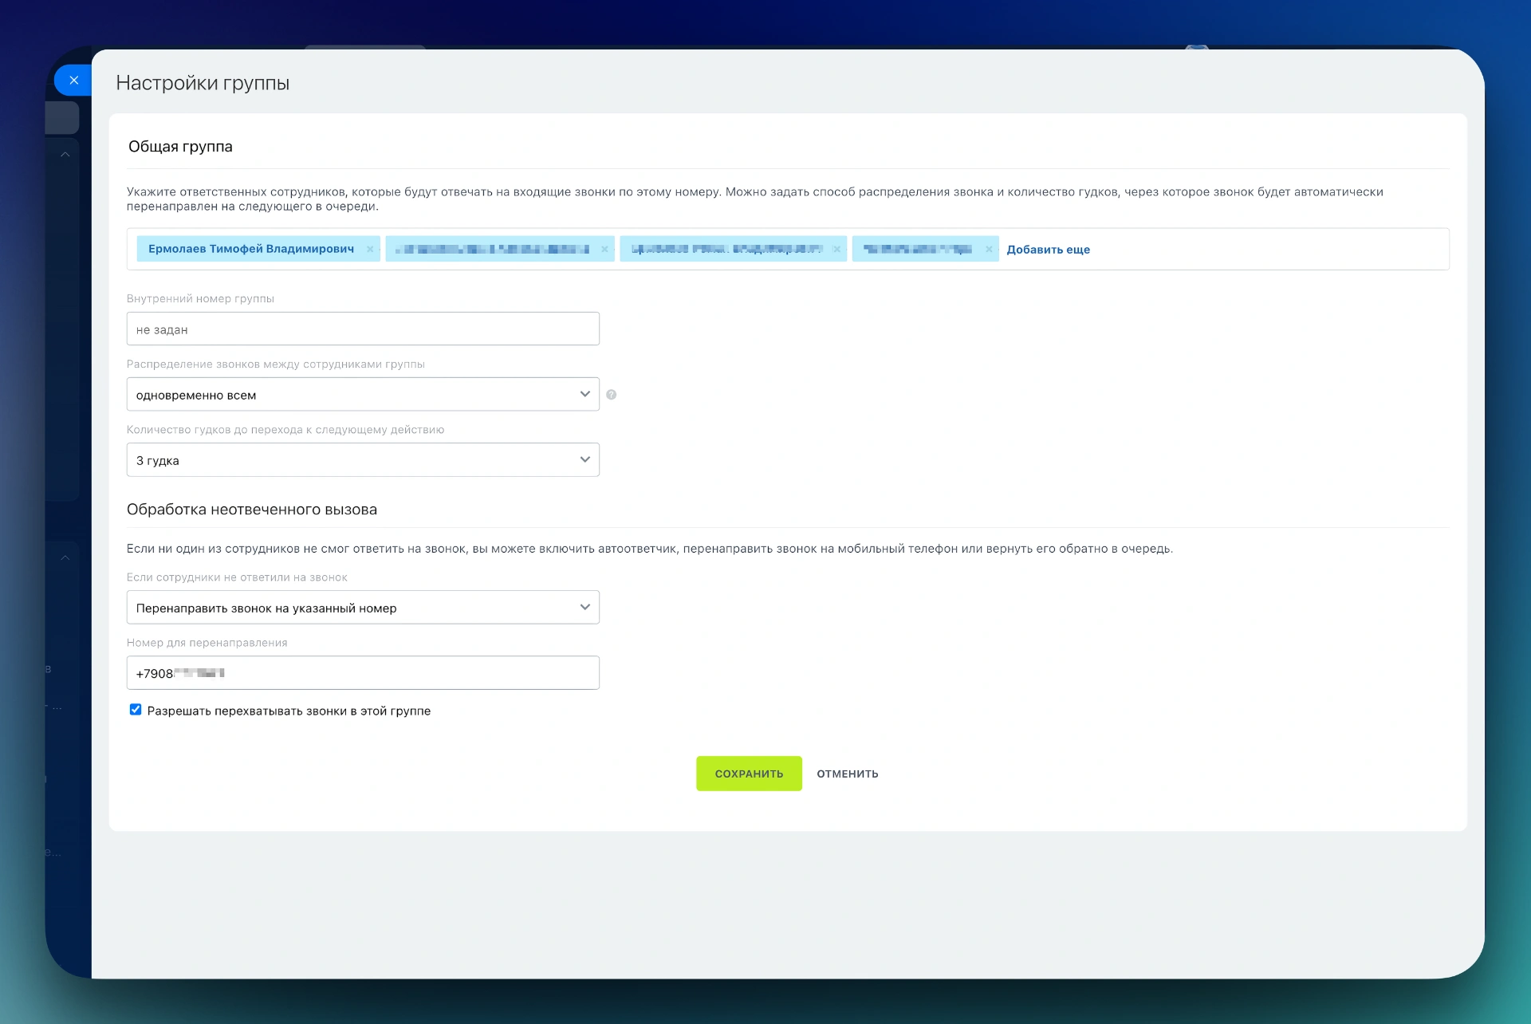Click the redirect phone number field
The width and height of the screenshot is (1531, 1024).
[x=363, y=673]
